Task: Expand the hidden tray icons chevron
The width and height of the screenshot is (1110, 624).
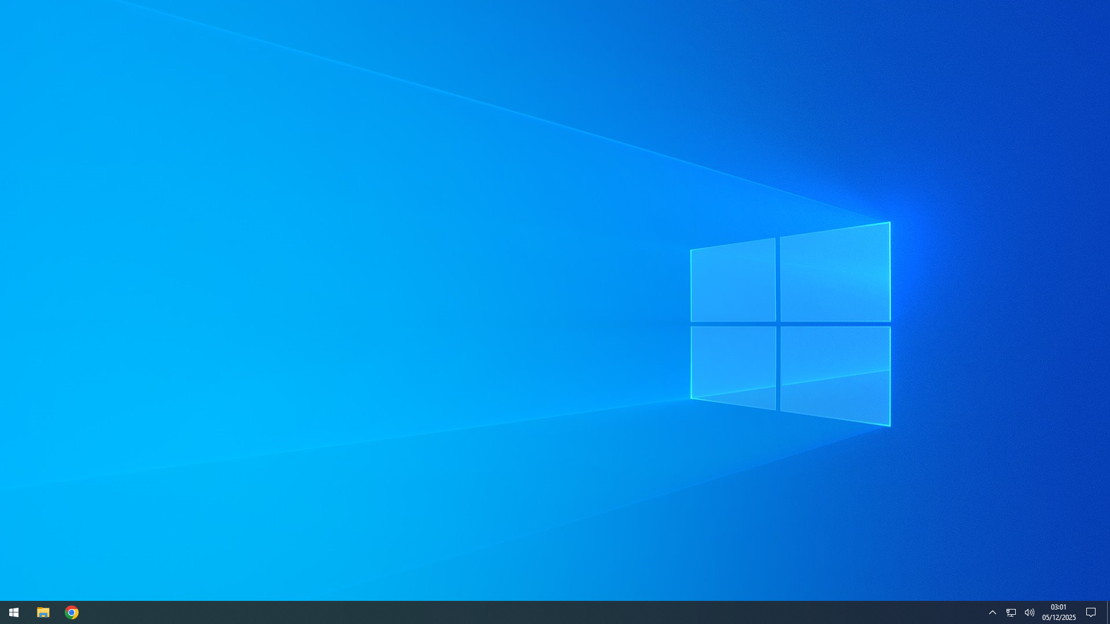Action: pos(993,612)
